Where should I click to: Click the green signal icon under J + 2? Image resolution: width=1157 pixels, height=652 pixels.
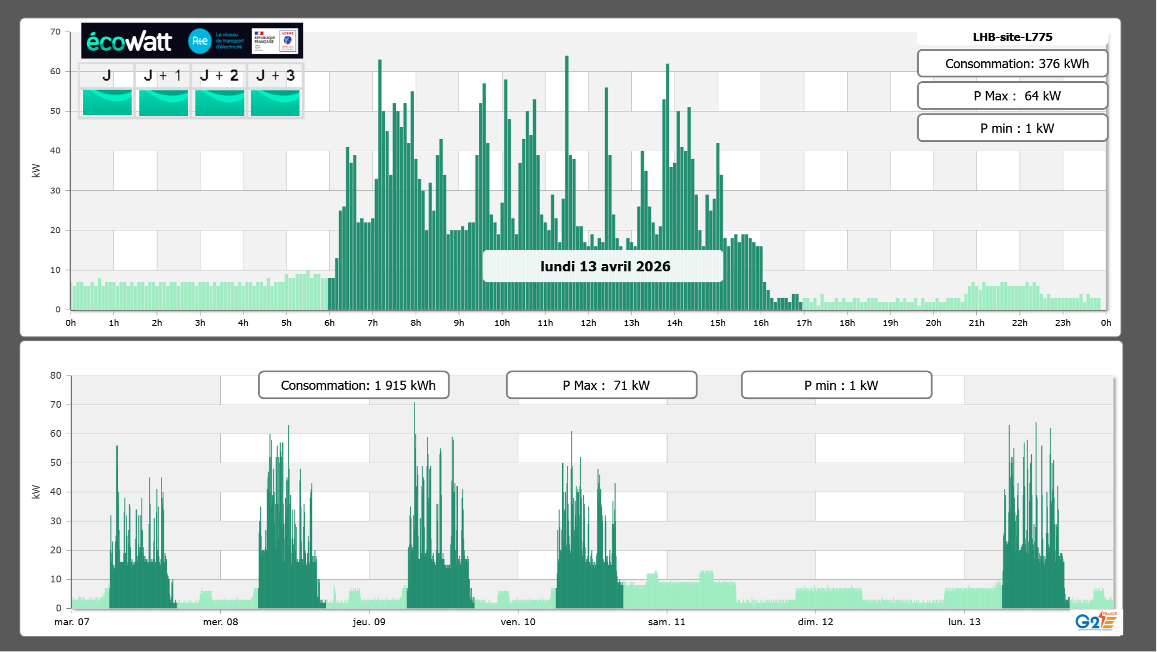219,102
